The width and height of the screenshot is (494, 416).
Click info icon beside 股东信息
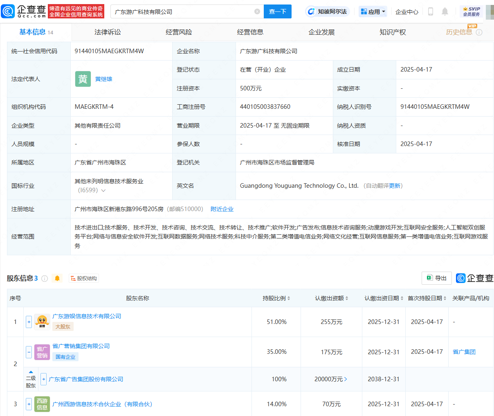(x=45, y=279)
